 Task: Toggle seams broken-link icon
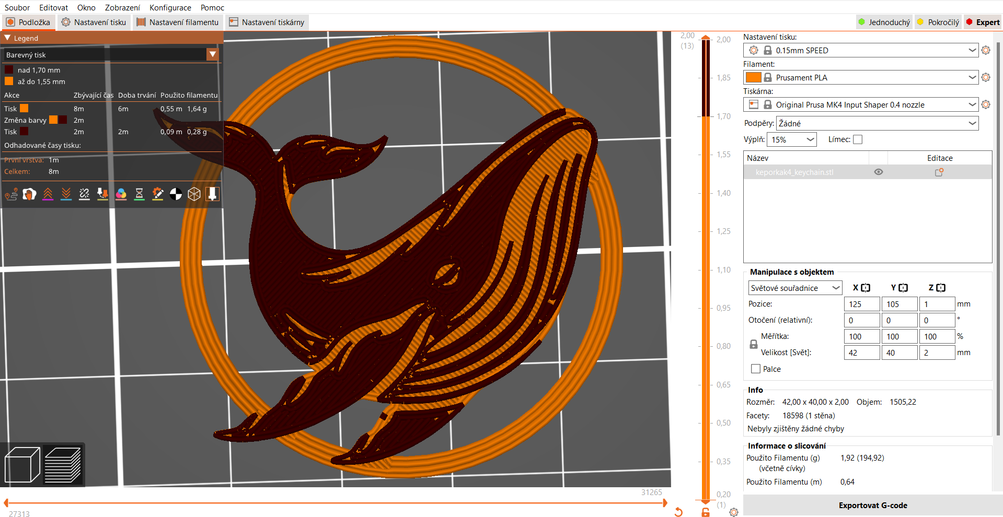tap(84, 194)
